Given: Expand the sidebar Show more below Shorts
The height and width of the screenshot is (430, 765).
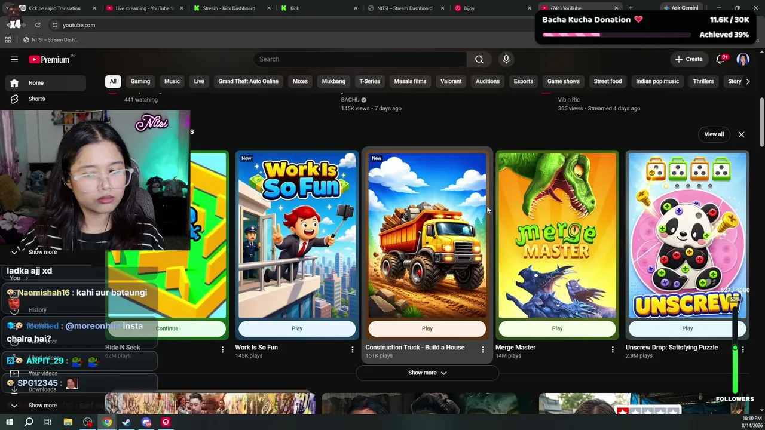Looking at the screenshot, I should coord(42,252).
